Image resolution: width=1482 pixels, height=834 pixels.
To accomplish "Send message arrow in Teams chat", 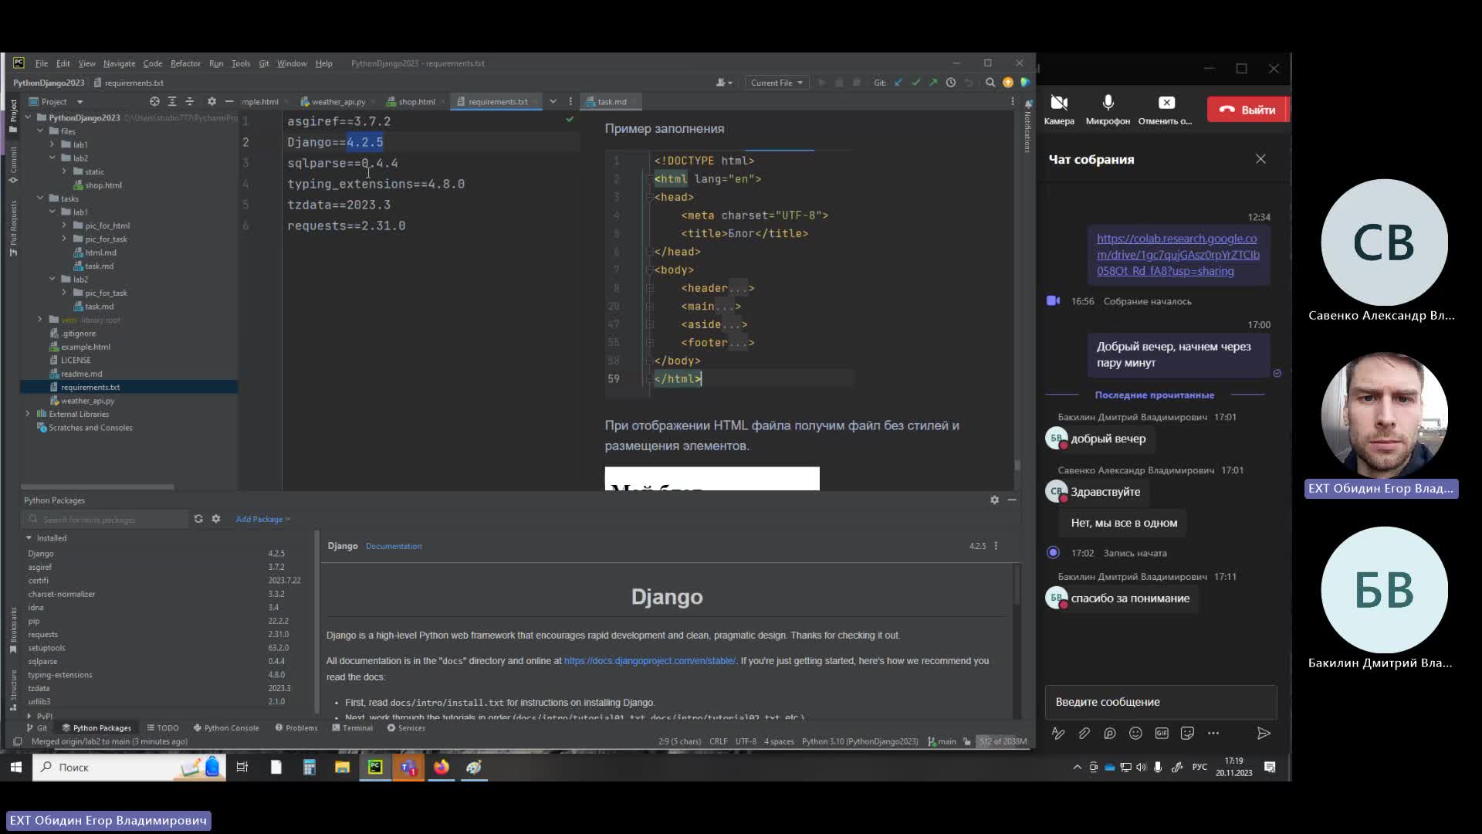I will [x=1264, y=733].
